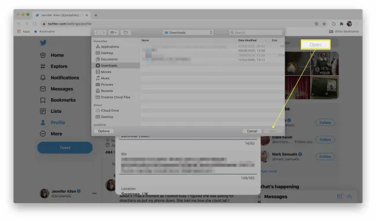Select Downloads in file dialog sidebar
This screenshot has height=221, width=376.
pyautogui.click(x=116, y=65)
